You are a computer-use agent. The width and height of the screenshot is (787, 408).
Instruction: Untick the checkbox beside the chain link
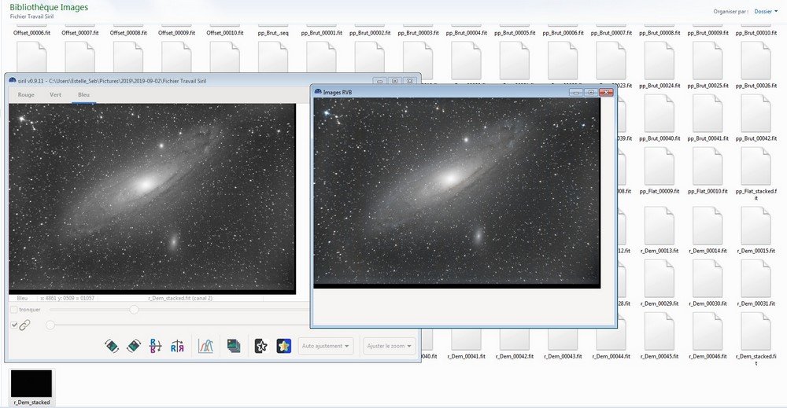(14, 325)
